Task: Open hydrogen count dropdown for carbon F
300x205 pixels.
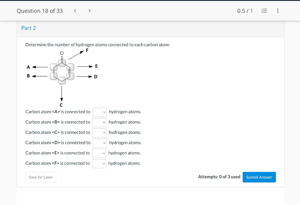Action: [x=99, y=163]
